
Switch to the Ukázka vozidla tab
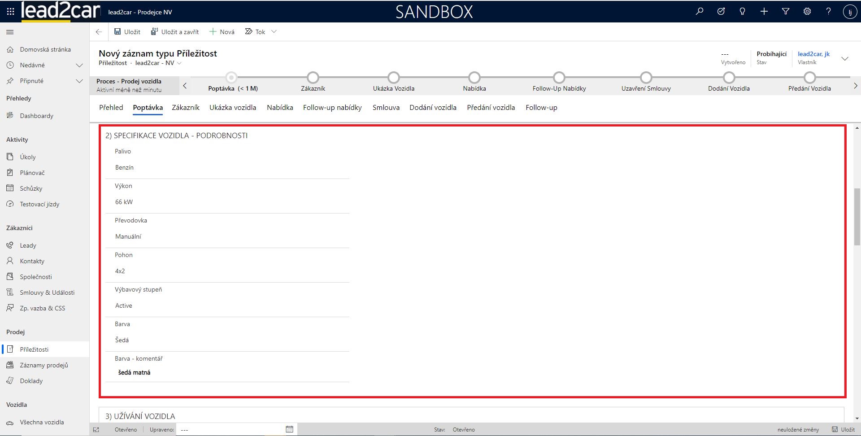click(x=233, y=108)
